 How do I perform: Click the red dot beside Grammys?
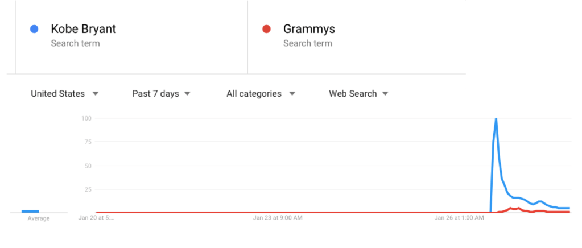tap(266, 29)
